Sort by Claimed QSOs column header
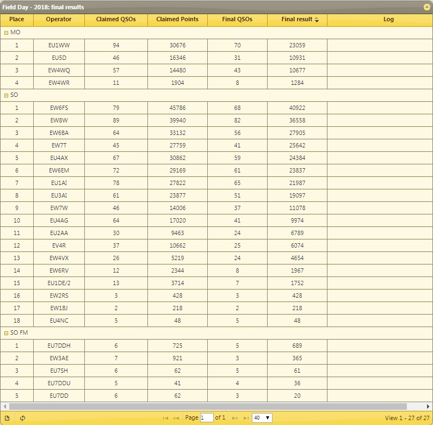The image size is (433, 425). [116, 20]
